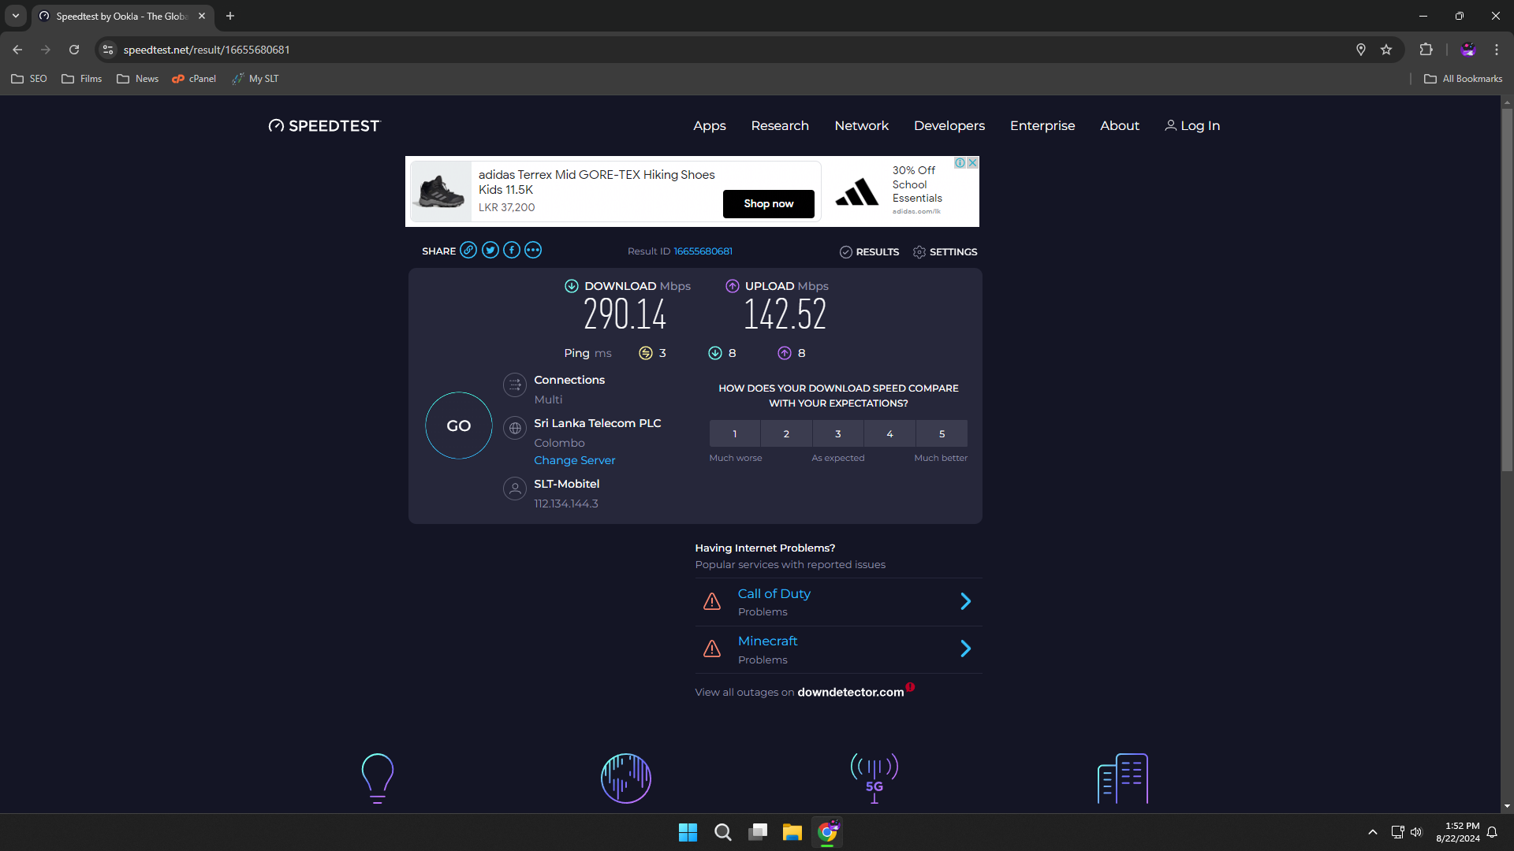Click the Change Server link
Viewport: 1514px width, 851px height.
[575, 460]
